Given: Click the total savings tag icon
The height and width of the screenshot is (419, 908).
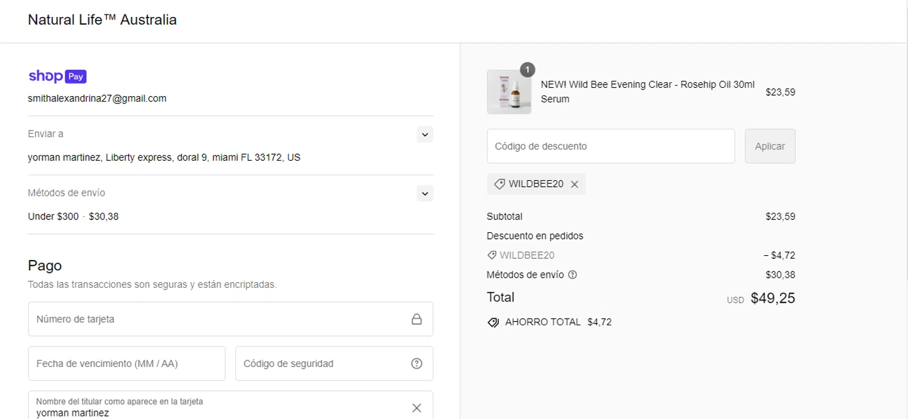Looking at the screenshot, I should 493,322.
